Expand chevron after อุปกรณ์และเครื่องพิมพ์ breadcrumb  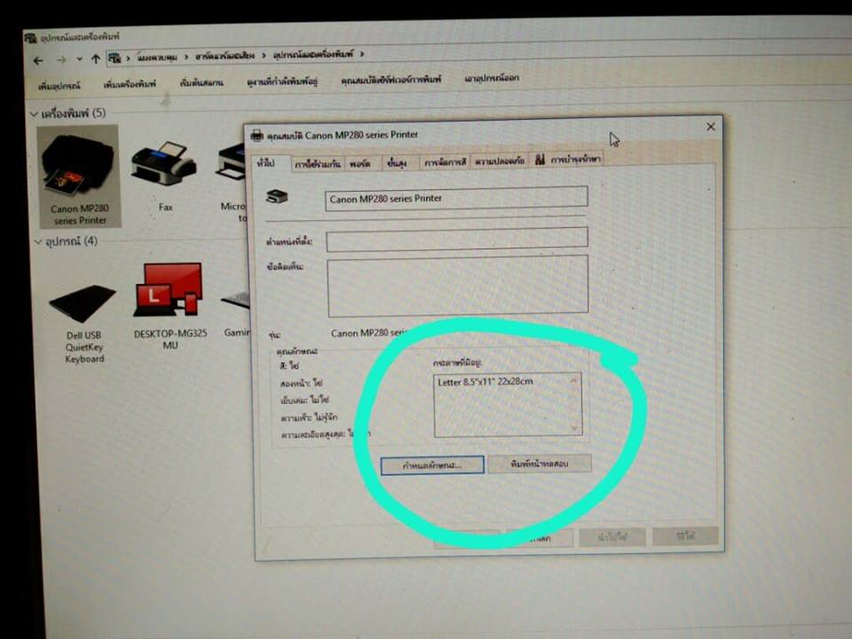pyautogui.click(x=362, y=54)
